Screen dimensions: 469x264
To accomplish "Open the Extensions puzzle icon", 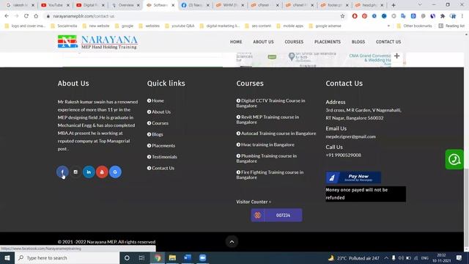I will [443, 16].
